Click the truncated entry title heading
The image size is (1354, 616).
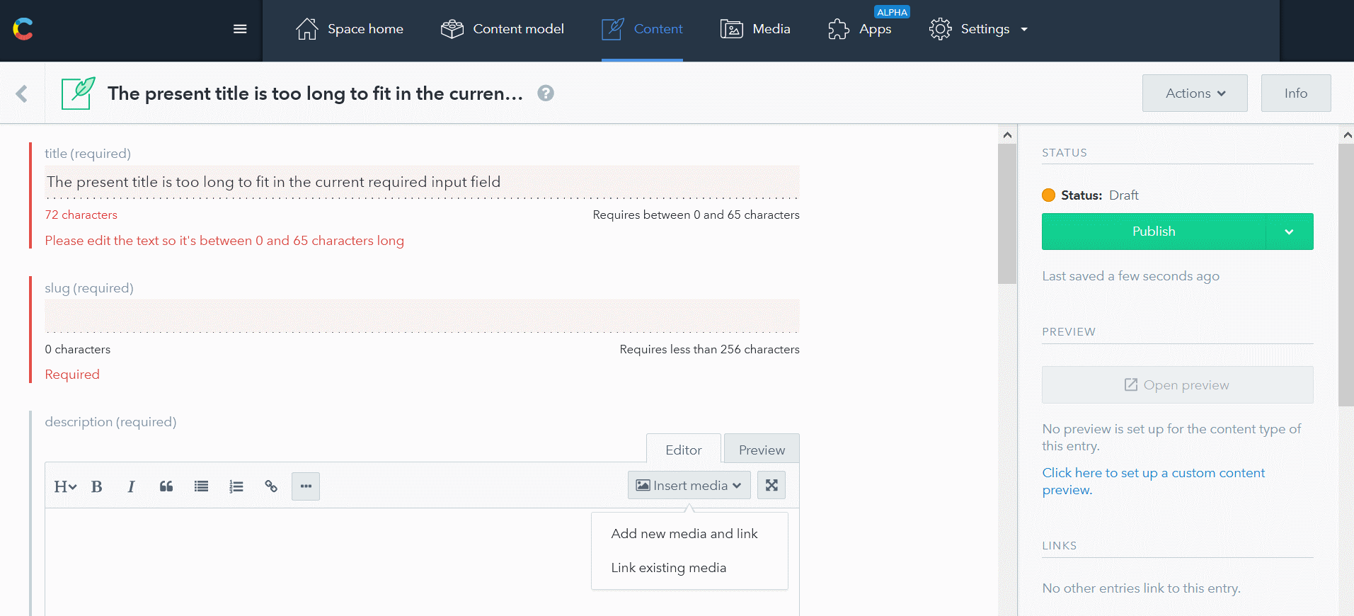click(x=315, y=93)
